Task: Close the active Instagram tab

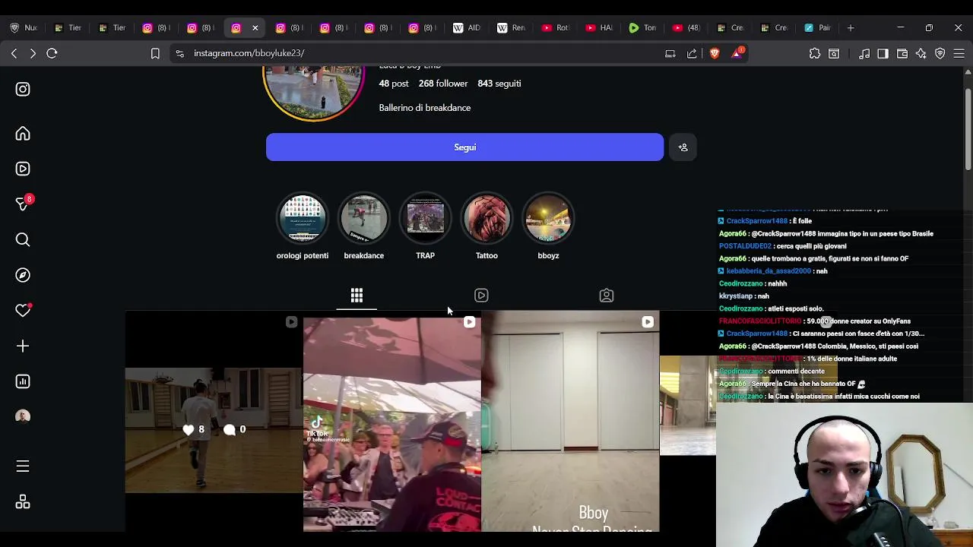Action: pos(255,28)
